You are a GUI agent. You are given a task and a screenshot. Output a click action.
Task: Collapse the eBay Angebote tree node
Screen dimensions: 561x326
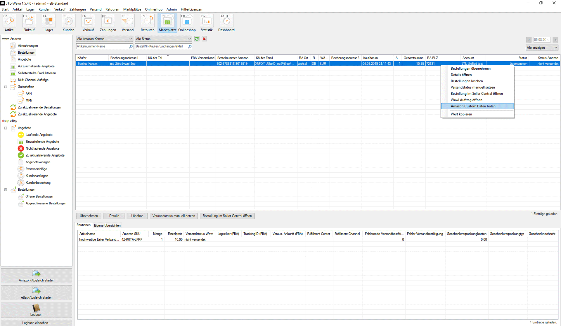tap(6, 128)
